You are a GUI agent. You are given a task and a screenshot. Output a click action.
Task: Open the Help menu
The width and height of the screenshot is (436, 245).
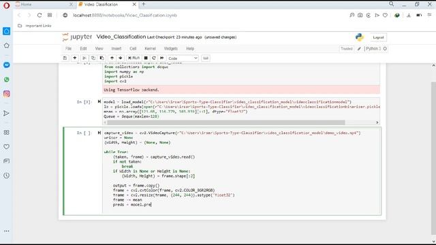(x=190, y=48)
